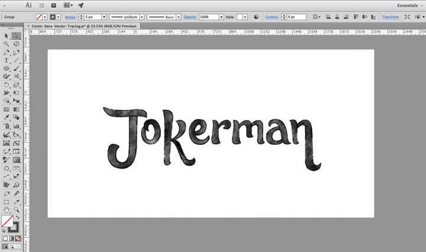Click the Opacity link label

(189, 17)
